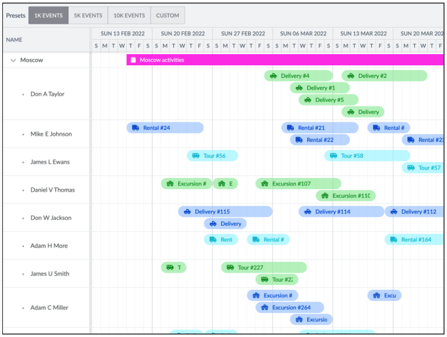Switch to the 10K EVENTS preset
Image resolution: width=447 pixels, height=337 pixels.
click(x=129, y=16)
